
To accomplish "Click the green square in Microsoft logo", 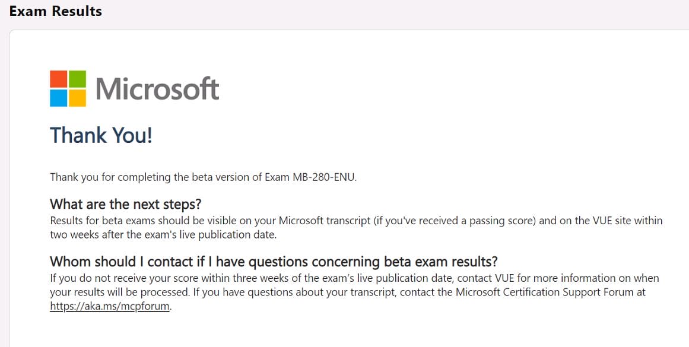I will pyautogui.click(x=77, y=79).
